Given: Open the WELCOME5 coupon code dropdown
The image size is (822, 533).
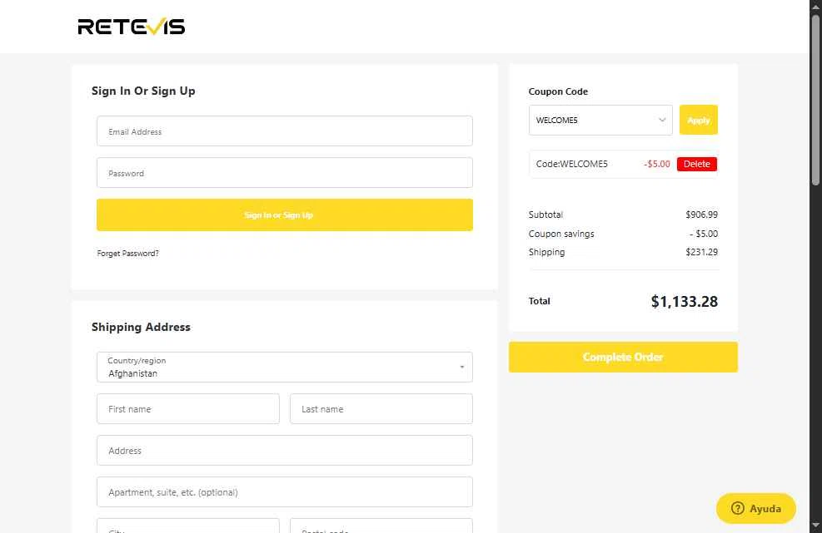Looking at the screenshot, I should click(600, 120).
